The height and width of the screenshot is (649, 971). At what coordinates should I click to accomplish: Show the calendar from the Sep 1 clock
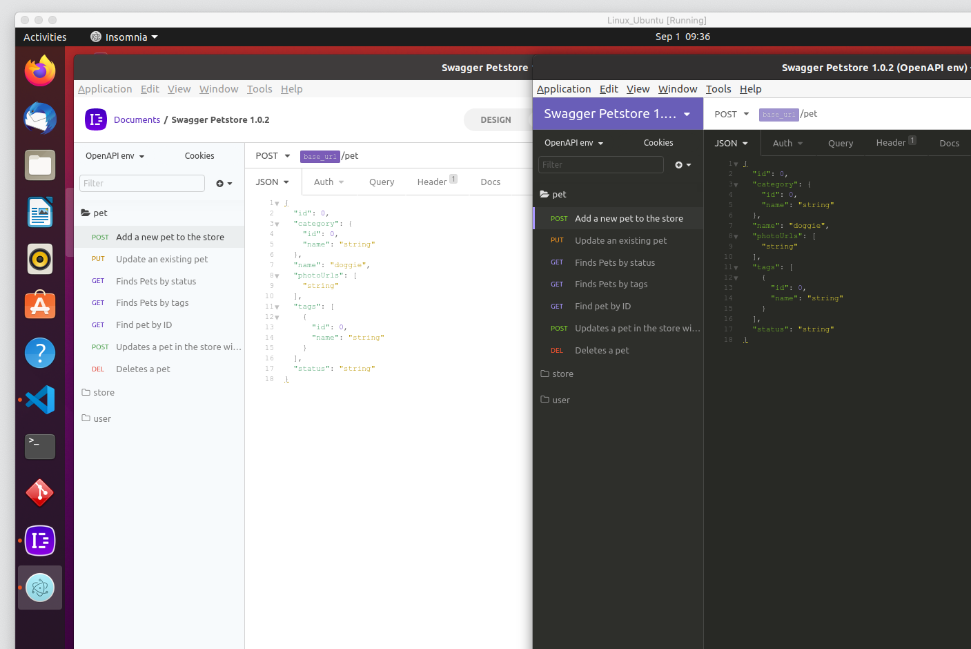[x=683, y=37]
